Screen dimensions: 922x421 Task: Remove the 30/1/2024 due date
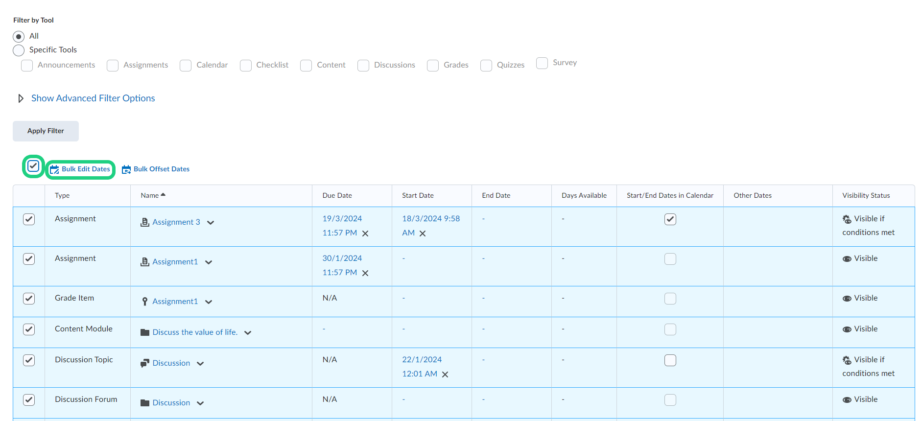tap(365, 273)
